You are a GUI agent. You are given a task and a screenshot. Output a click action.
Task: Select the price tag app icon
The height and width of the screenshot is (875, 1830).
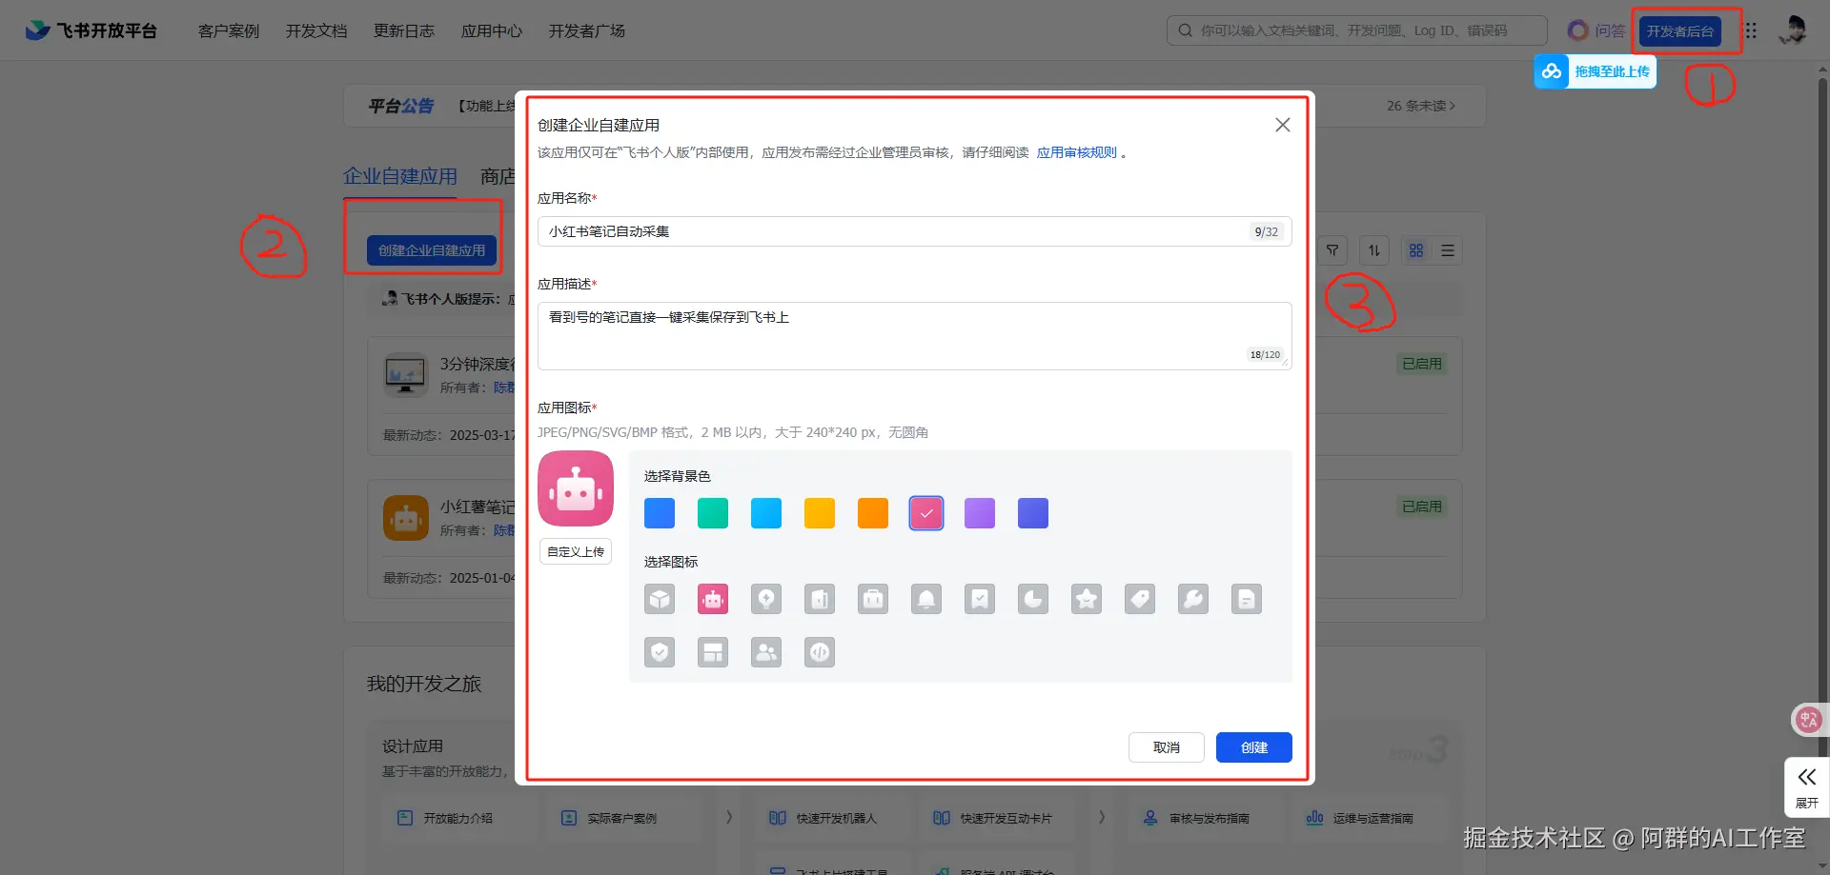tap(1140, 599)
